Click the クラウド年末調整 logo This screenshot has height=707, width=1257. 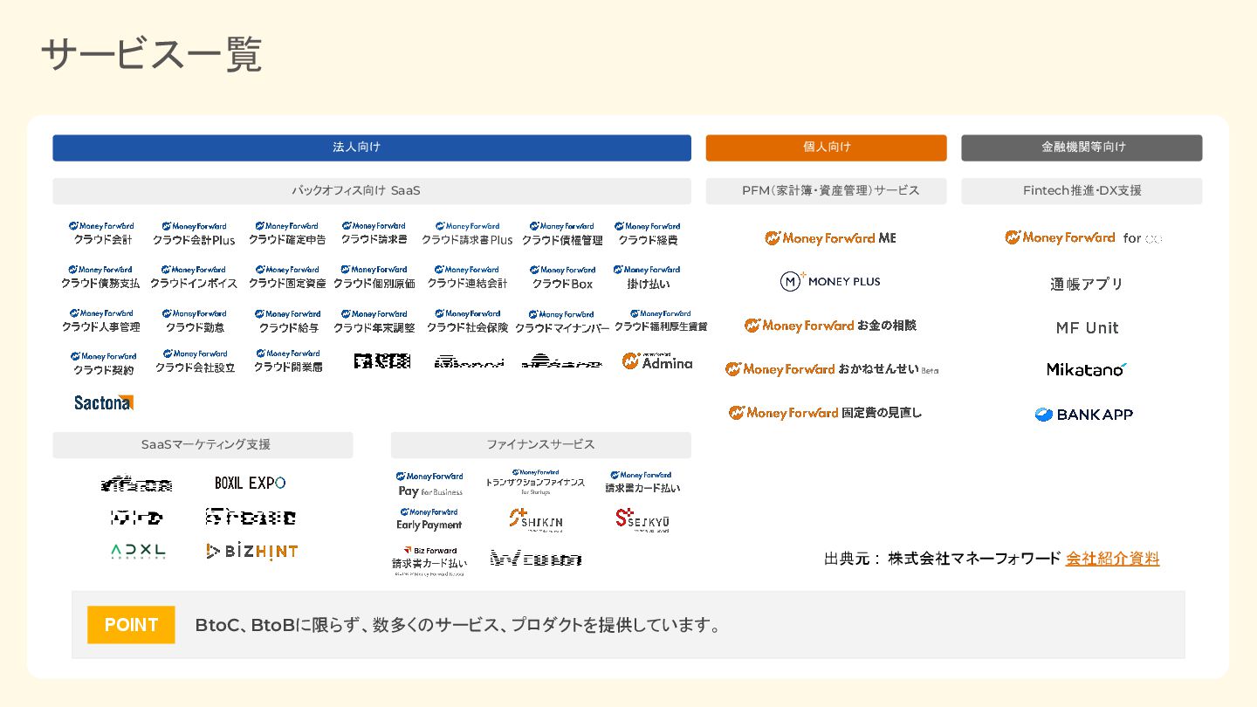point(374,320)
